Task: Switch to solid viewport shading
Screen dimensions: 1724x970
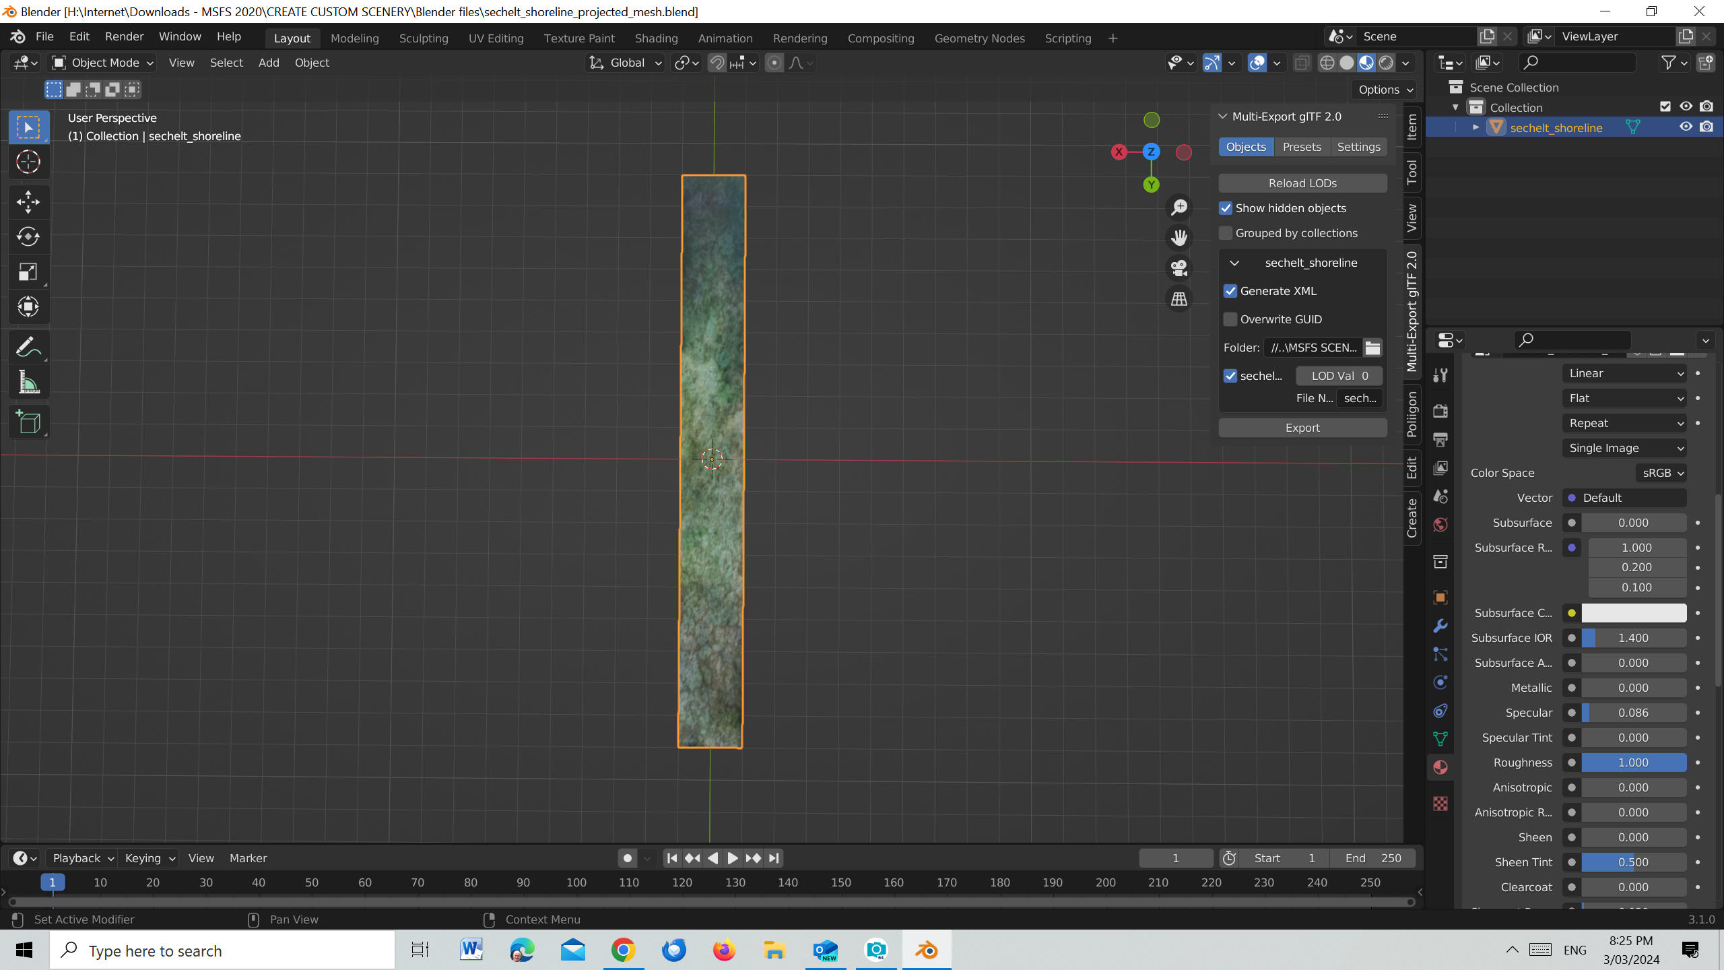Action: 1347,63
